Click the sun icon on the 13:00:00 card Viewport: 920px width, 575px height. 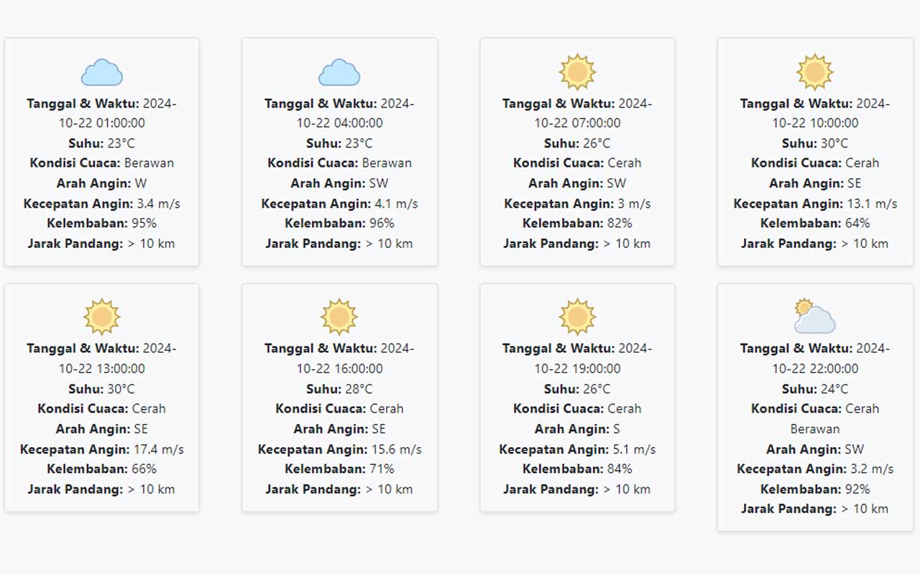pos(102,317)
